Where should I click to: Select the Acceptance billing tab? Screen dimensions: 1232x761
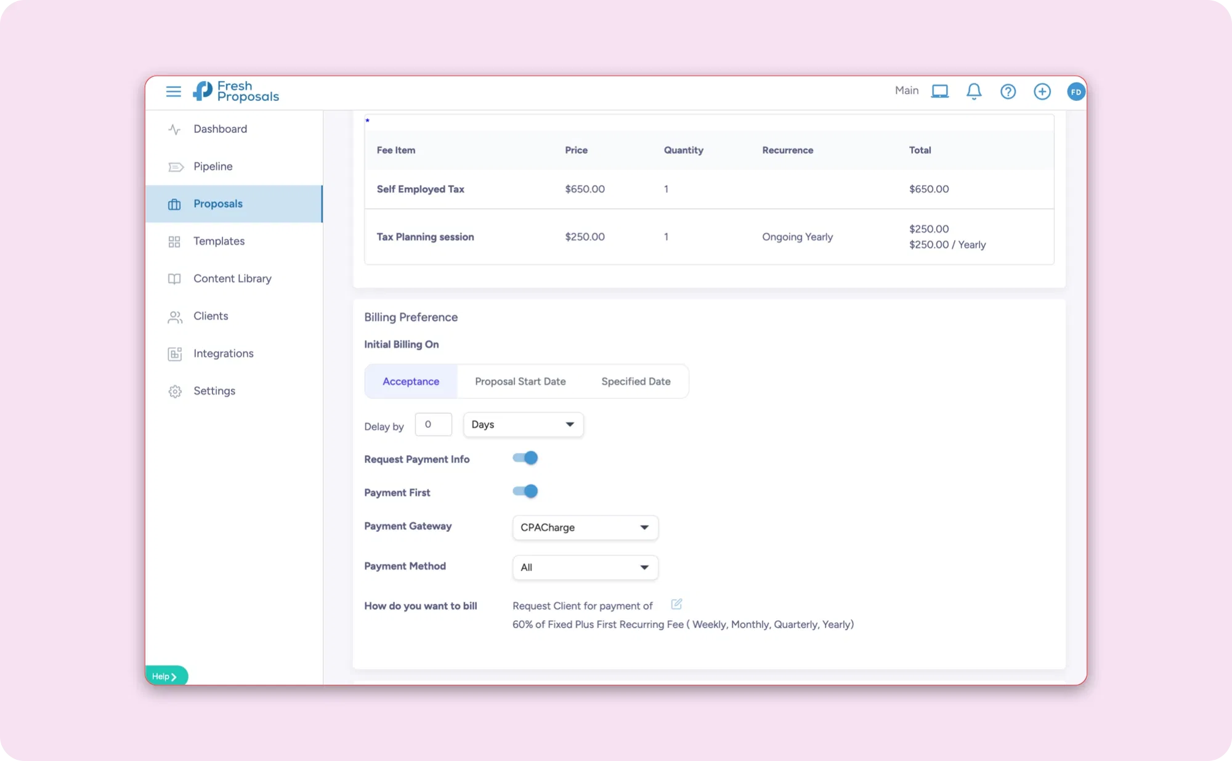411,382
